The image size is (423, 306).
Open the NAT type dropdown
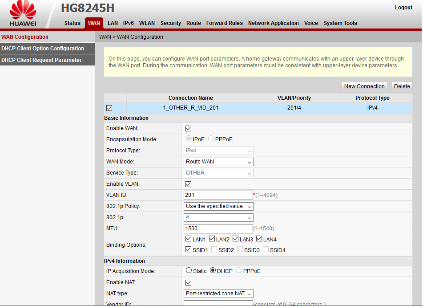pyautogui.click(x=218, y=294)
